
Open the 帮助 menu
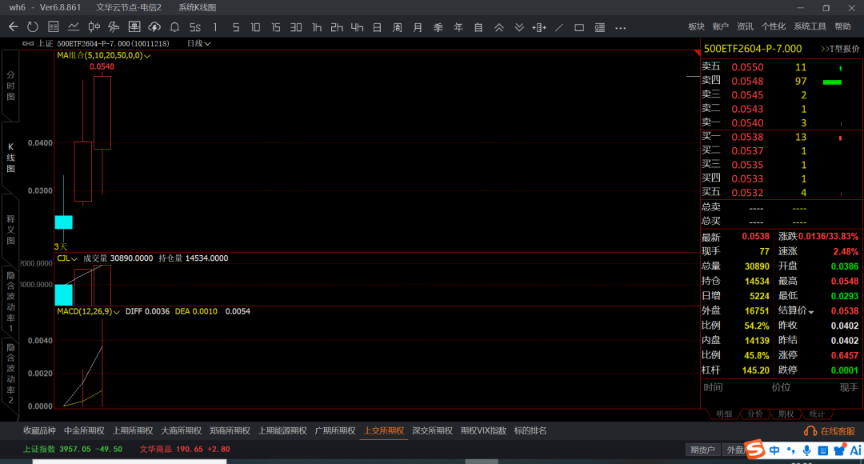(x=842, y=26)
